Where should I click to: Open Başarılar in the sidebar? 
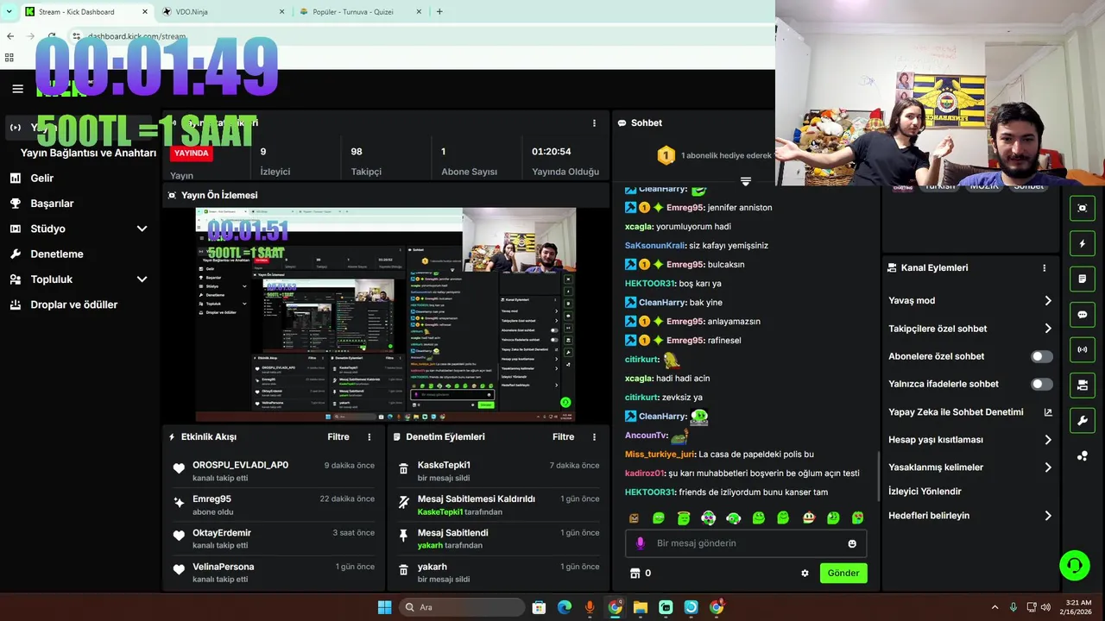coord(52,204)
